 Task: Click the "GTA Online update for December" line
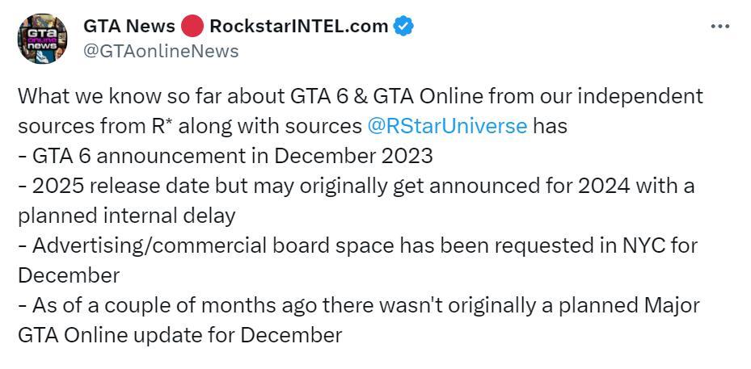coord(179,335)
